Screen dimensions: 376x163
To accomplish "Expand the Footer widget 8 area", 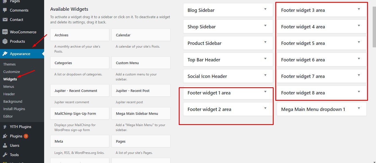I will 359,93.
